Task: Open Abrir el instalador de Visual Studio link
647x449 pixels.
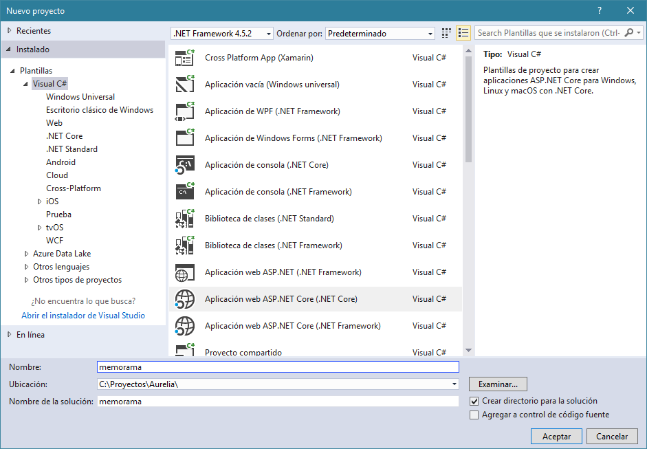Action: [x=83, y=316]
